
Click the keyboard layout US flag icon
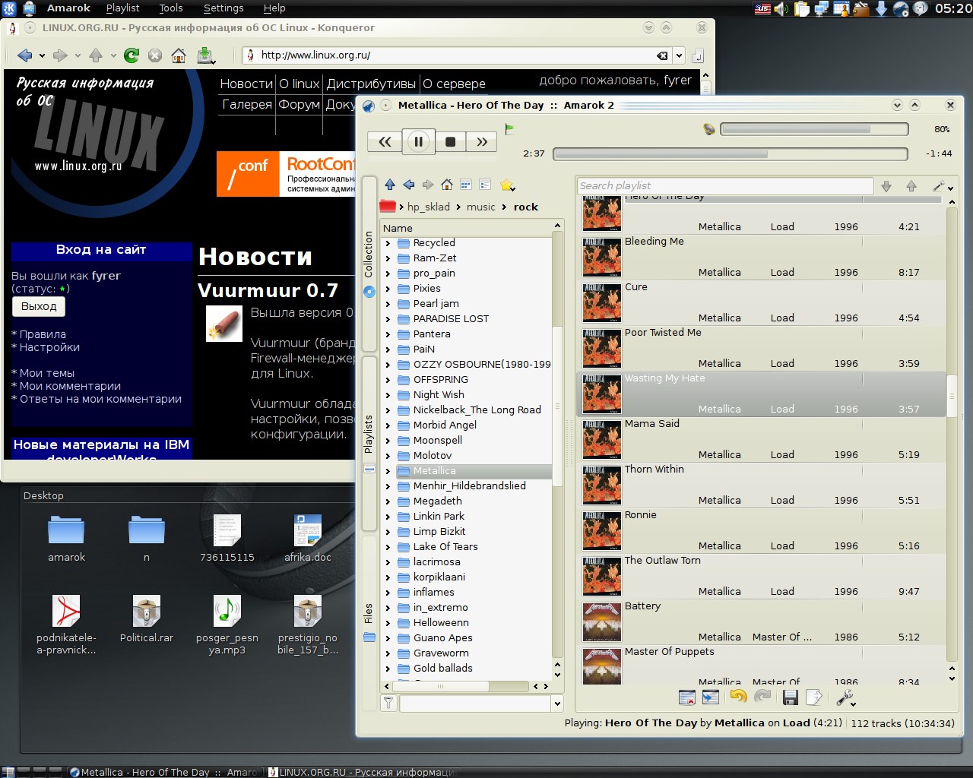[x=762, y=8]
